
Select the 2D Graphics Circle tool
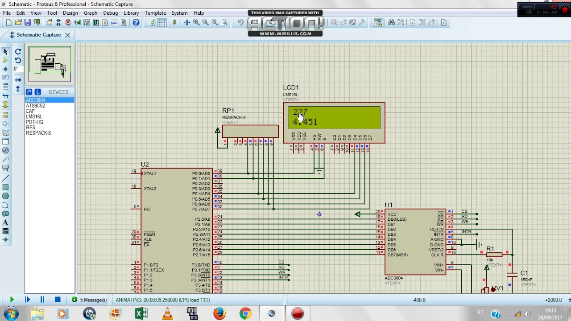click(x=5, y=196)
